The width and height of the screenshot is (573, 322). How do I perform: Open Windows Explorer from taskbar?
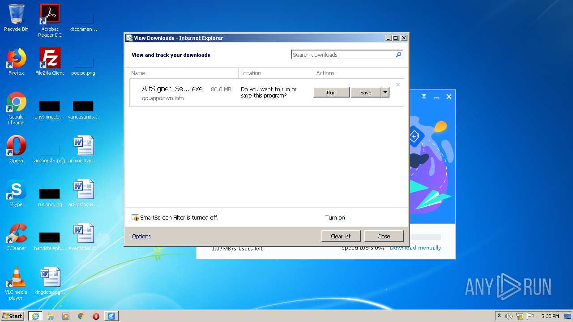(x=51, y=316)
